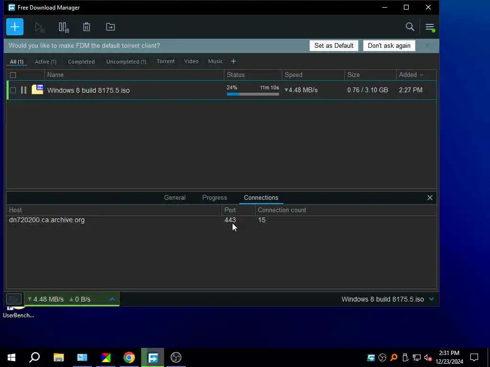Click Free Download Manager taskbar icon
This screenshot has height=367, width=490.
tap(153, 357)
